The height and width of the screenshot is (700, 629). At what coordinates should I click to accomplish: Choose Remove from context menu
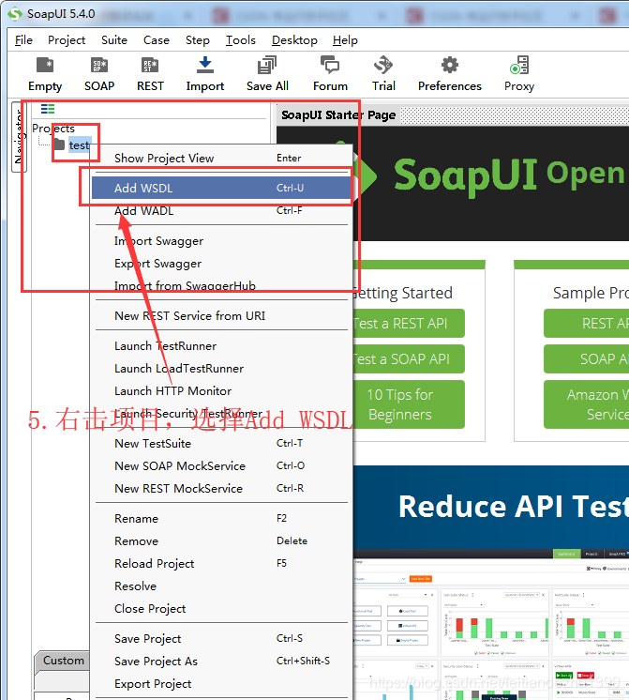pos(221,541)
